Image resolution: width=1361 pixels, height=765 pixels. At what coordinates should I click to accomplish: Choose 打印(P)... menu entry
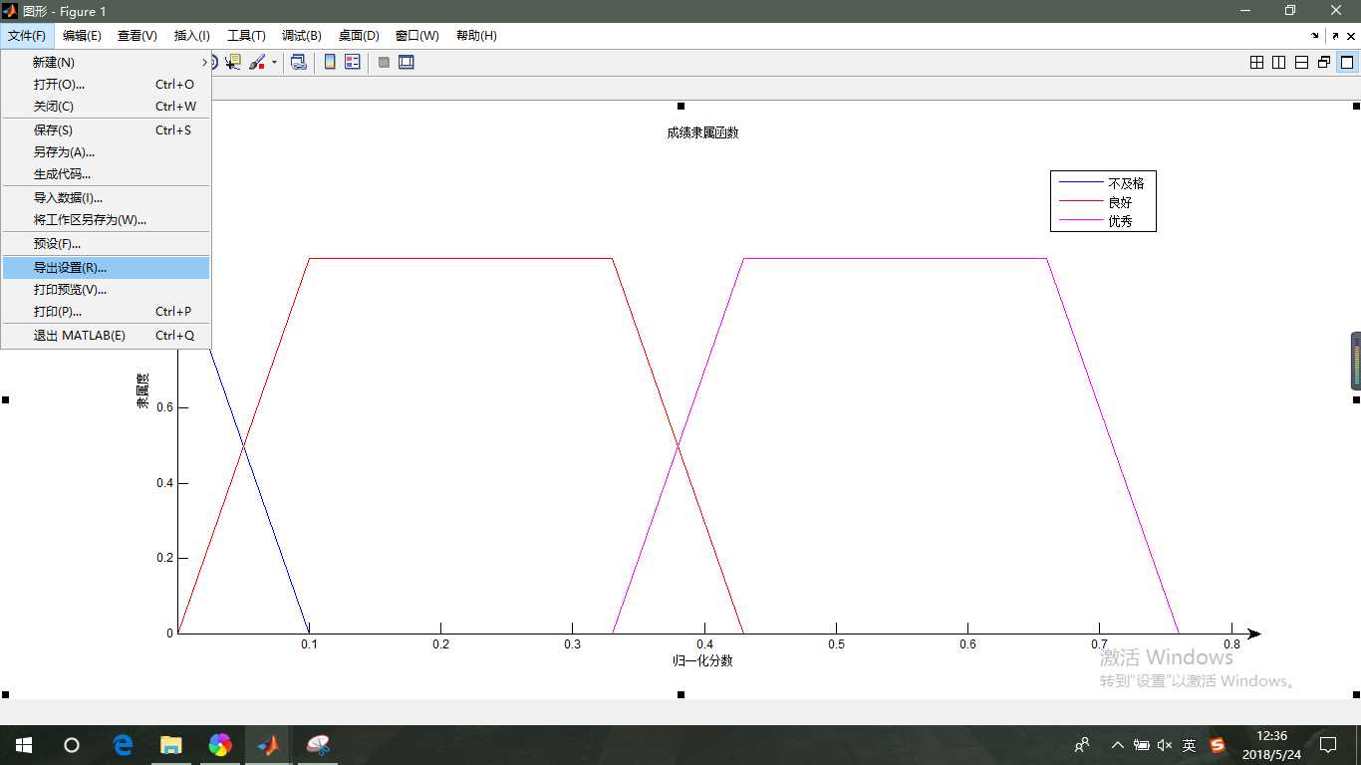pos(106,312)
